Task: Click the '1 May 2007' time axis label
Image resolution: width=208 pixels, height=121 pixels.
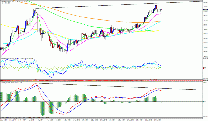Action: tap(157, 120)
